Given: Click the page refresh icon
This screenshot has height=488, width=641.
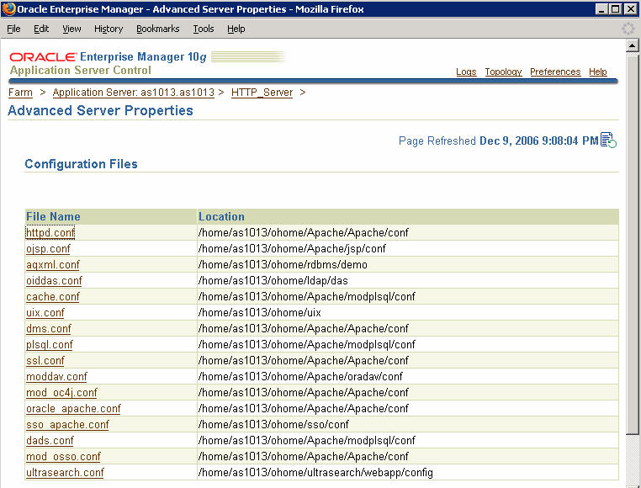Looking at the screenshot, I should tap(608, 141).
